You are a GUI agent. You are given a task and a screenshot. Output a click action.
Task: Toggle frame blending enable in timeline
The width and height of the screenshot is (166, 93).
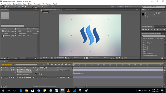[59, 64]
